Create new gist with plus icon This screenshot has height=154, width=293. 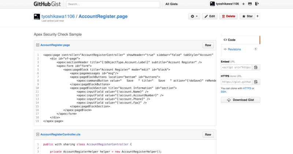(243, 4)
